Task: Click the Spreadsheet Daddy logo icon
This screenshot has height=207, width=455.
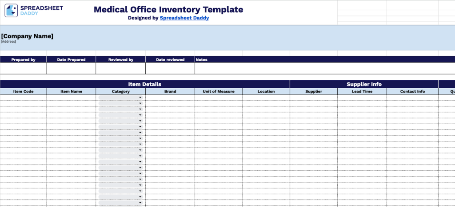Action: [11, 11]
